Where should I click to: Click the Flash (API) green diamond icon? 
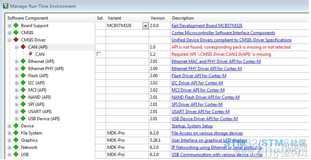click(23, 75)
